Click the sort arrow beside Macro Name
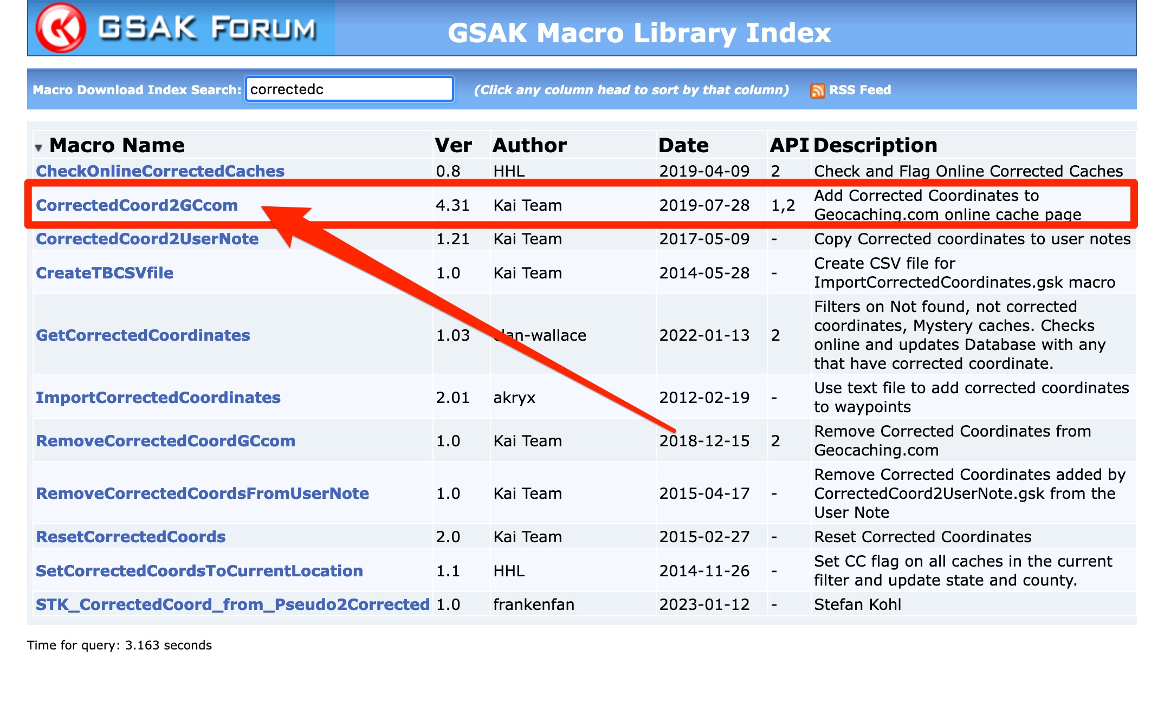Viewport: 1164px width, 715px height. click(x=38, y=147)
